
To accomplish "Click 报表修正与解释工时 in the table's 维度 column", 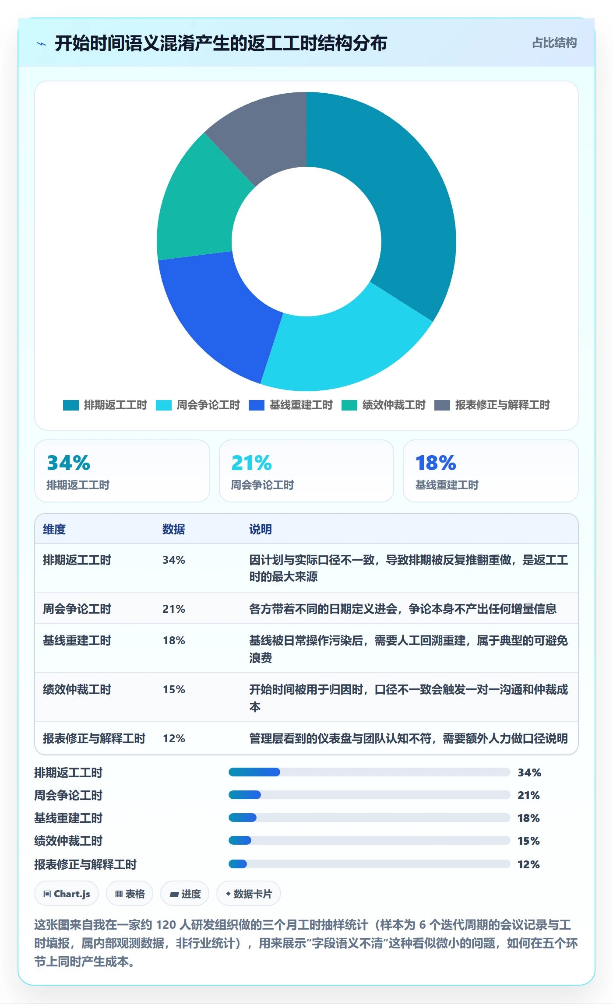I will point(94,739).
